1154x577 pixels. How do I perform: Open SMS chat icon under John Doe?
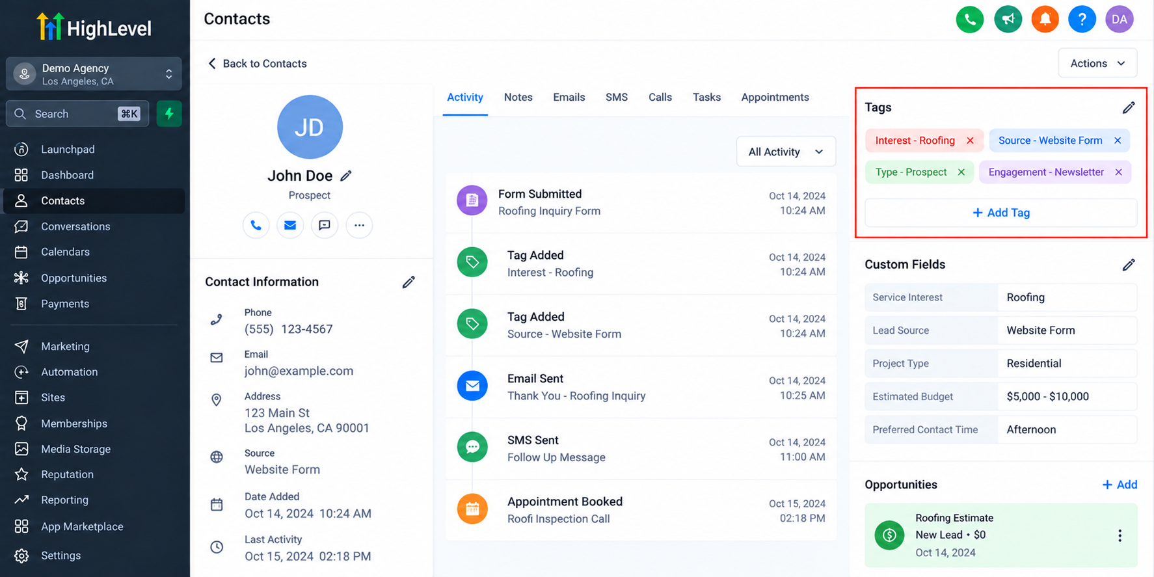pyautogui.click(x=325, y=225)
